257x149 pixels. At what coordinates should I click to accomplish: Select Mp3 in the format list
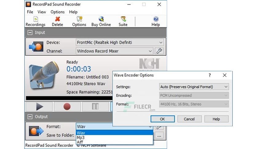coord(115,138)
